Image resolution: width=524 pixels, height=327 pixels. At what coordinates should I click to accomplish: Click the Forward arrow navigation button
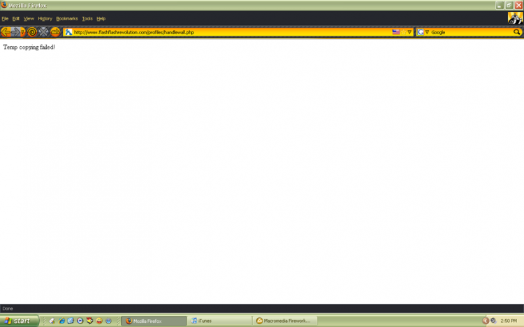pyautogui.click(x=15, y=32)
